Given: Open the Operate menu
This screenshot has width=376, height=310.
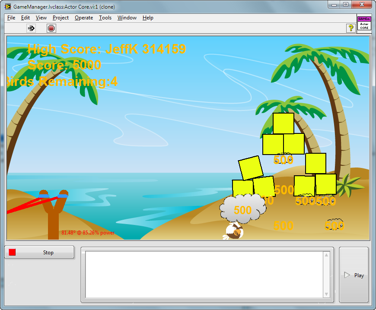Looking at the screenshot, I should click(84, 18).
